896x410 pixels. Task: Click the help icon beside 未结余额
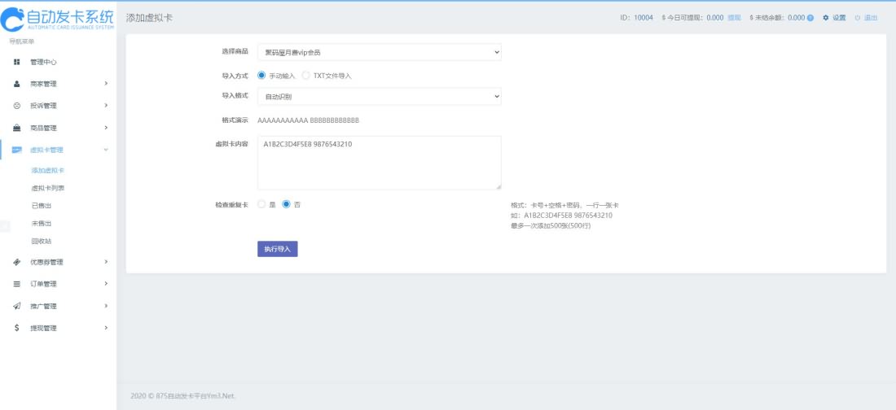coord(810,18)
